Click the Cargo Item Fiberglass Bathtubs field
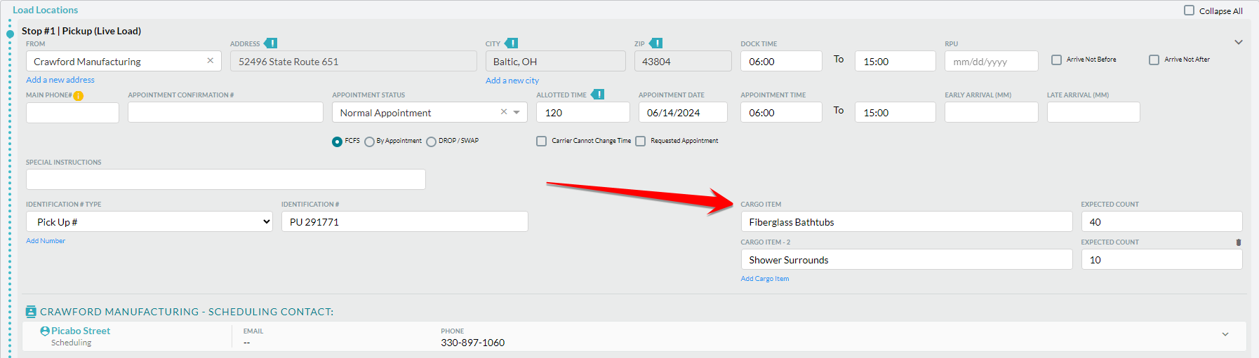 [907, 221]
